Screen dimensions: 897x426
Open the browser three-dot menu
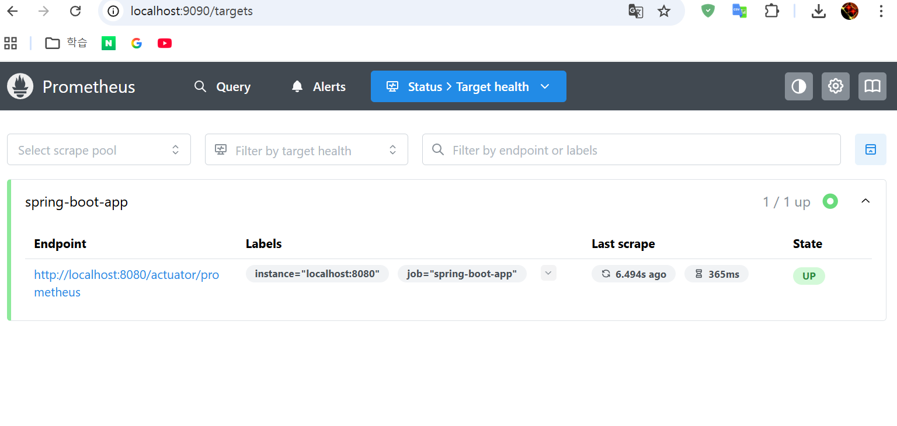click(881, 11)
